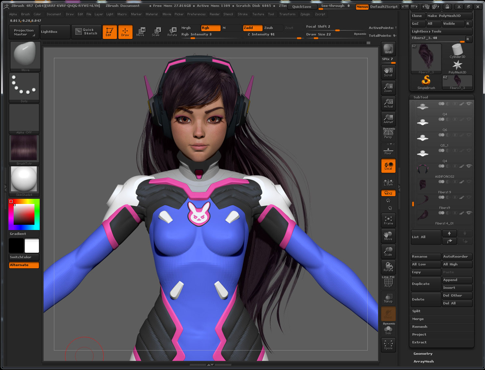
Task: Open the Preferences menu
Action: (x=196, y=14)
